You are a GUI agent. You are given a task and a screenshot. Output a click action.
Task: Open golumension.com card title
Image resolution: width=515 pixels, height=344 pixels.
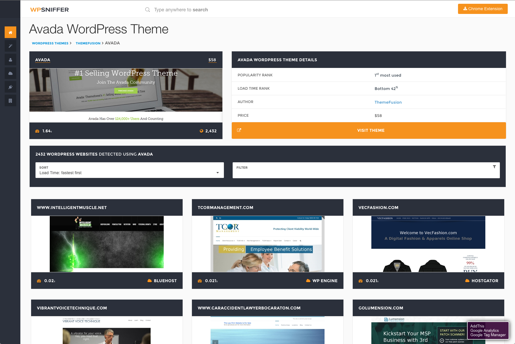click(381, 308)
